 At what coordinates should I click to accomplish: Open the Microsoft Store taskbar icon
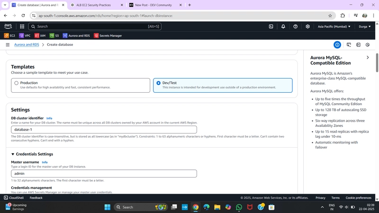pyautogui.click(x=271, y=207)
